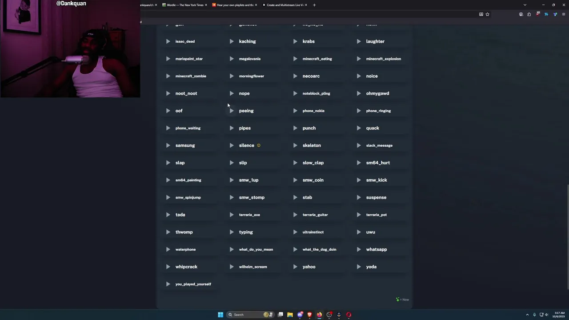Image resolution: width=569 pixels, height=320 pixels.
Task: Open OBS Studio from the taskbar
Action: [x=329, y=315]
